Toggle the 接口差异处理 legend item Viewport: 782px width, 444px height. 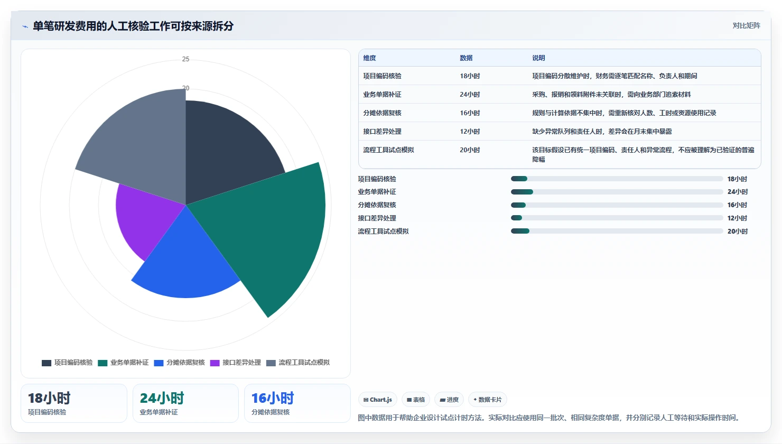(236, 363)
